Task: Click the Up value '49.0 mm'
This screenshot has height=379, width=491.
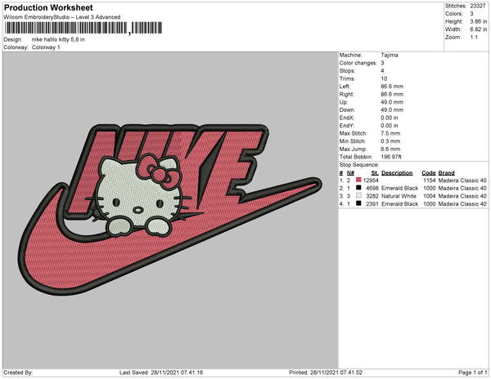Action: pyautogui.click(x=392, y=102)
